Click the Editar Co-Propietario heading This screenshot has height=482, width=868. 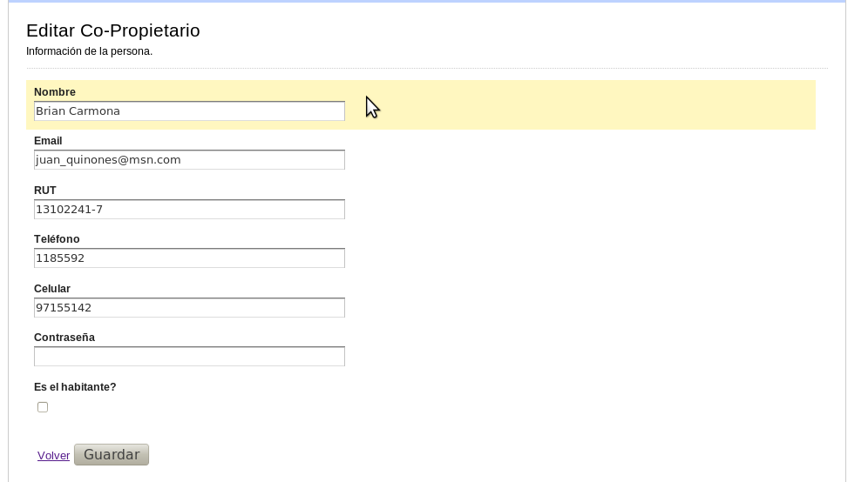(113, 30)
